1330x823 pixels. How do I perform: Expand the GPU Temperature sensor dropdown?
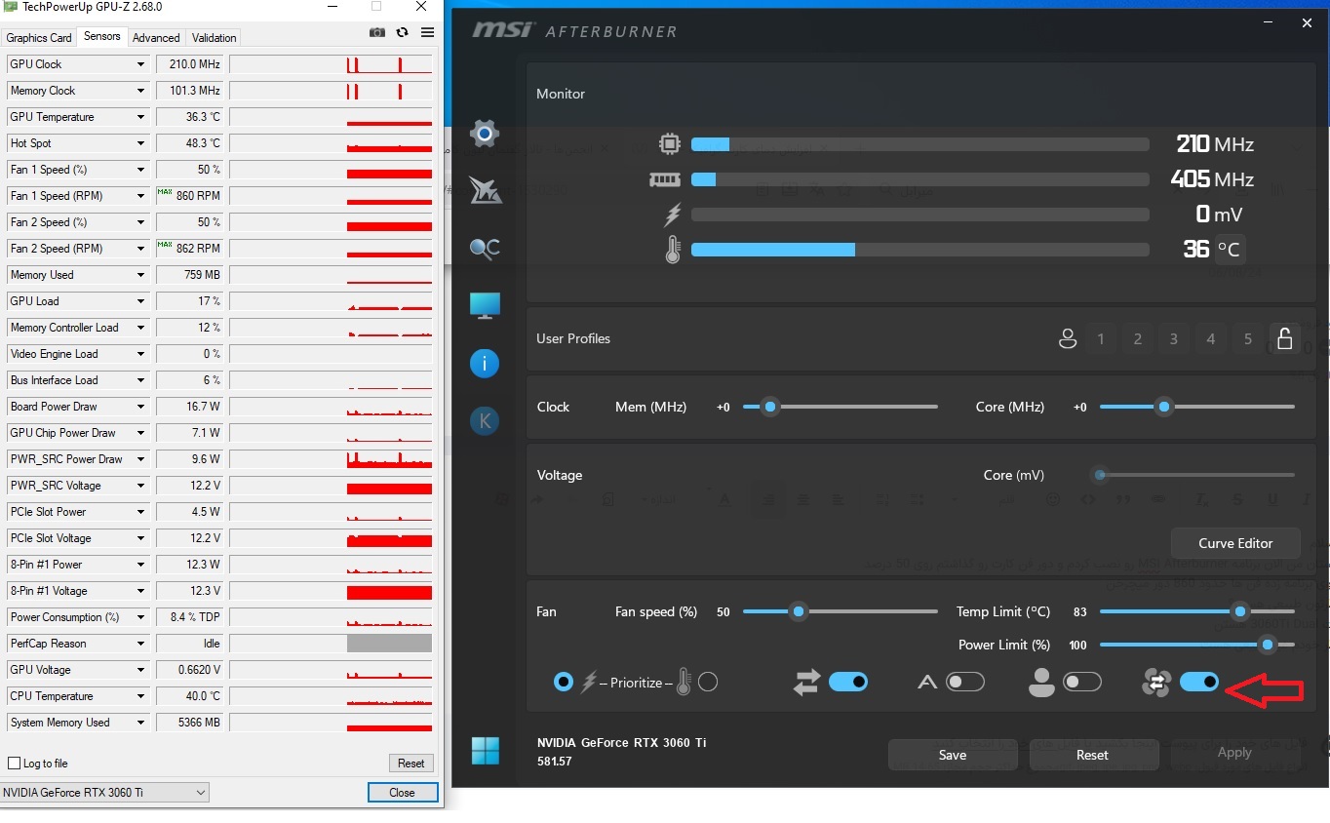(x=140, y=117)
